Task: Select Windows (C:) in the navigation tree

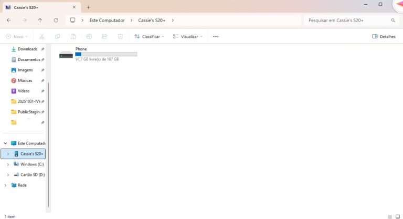Action: pos(32,164)
